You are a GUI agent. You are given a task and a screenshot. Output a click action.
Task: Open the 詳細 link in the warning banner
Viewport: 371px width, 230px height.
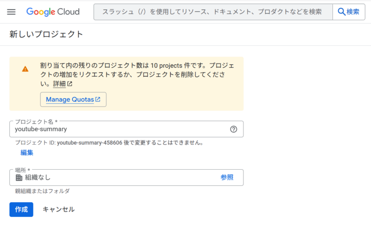[59, 84]
